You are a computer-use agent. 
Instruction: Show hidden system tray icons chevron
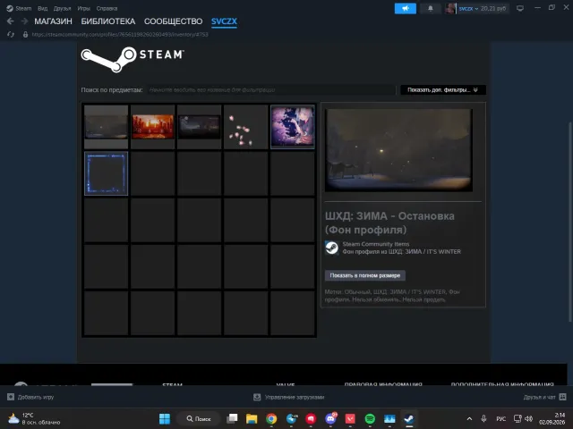(x=469, y=419)
